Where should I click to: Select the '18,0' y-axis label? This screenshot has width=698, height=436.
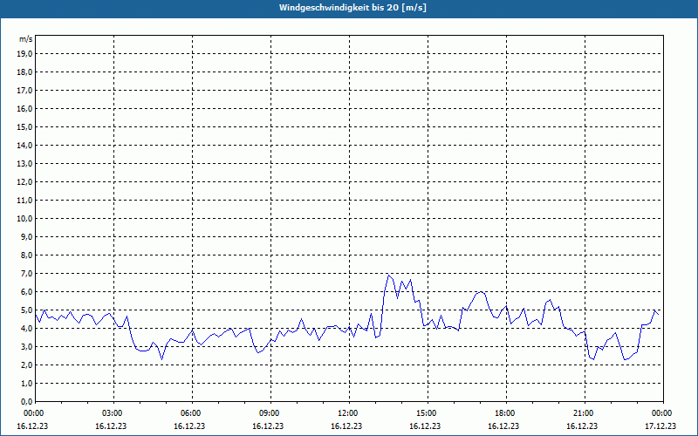(x=25, y=72)
